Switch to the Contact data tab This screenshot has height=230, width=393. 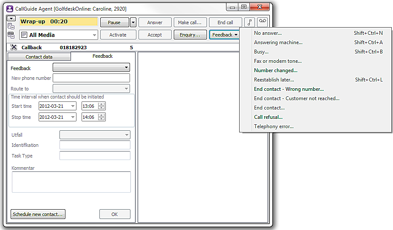coord(39,57)
